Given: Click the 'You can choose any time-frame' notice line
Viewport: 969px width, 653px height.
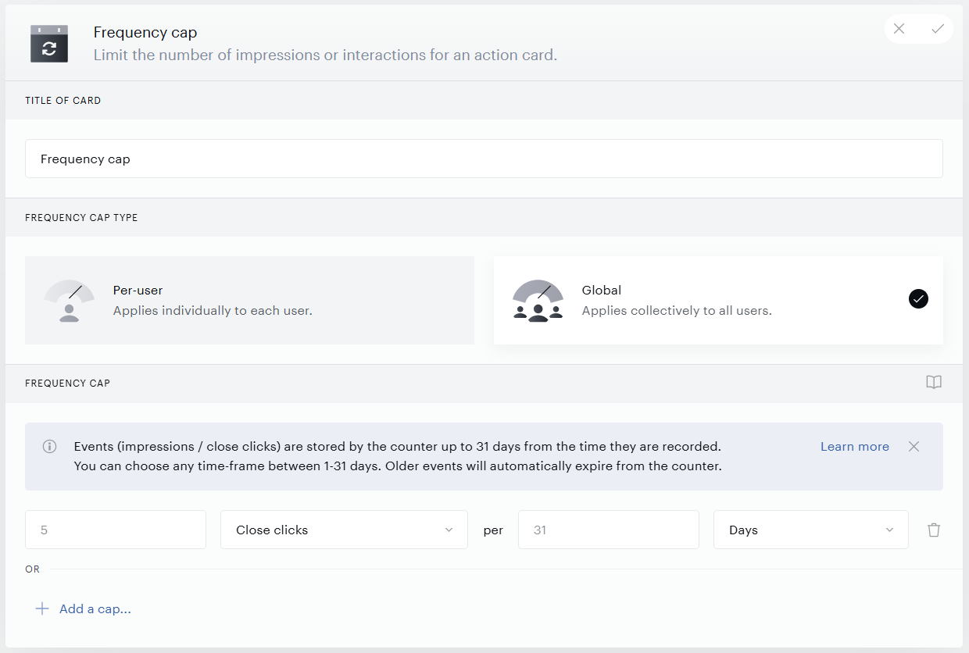Looking at the screenshot, I should (x=398, y=466).
